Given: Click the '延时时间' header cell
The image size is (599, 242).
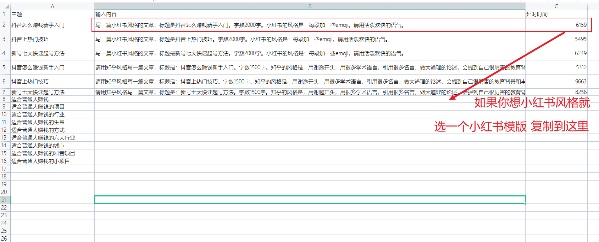Looking at the screenshot, I should click(556, 14).
